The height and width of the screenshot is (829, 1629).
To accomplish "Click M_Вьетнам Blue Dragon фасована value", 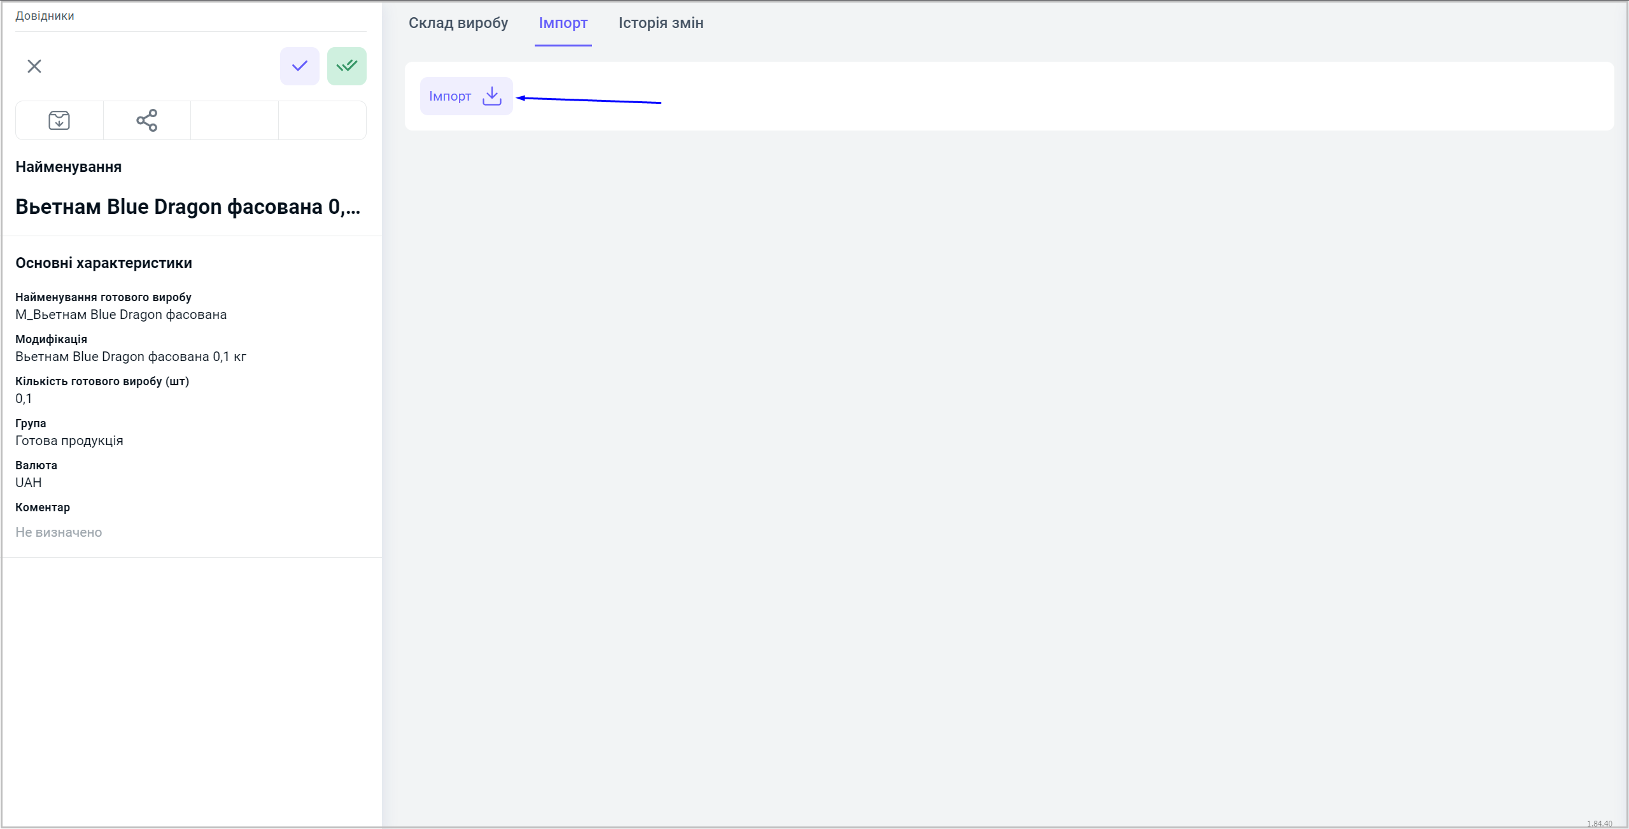I will [x=121, y=315].
